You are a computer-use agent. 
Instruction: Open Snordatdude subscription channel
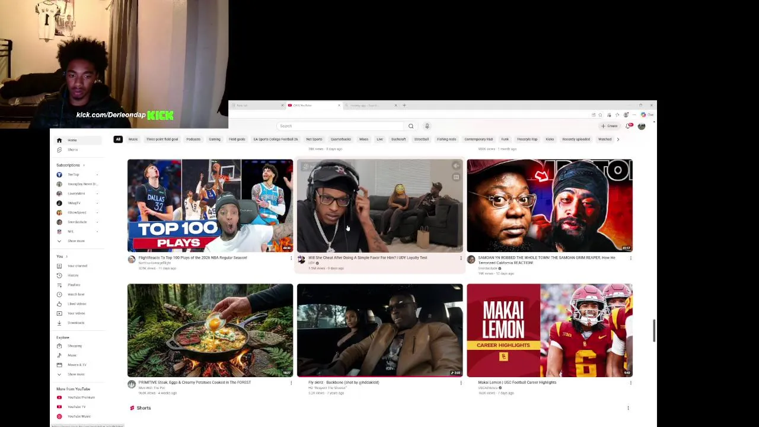pyautogui.click(x=77, y=222)
